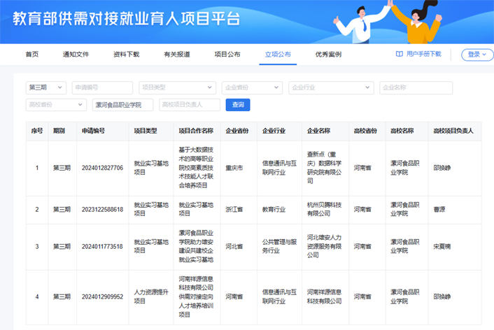Open the 登录 login dropdown
The width and height of the screenshot is (494, 330).
(477, 55)
